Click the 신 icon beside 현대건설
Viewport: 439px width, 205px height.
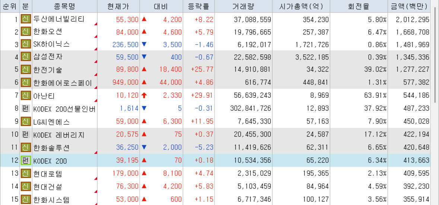26,186
